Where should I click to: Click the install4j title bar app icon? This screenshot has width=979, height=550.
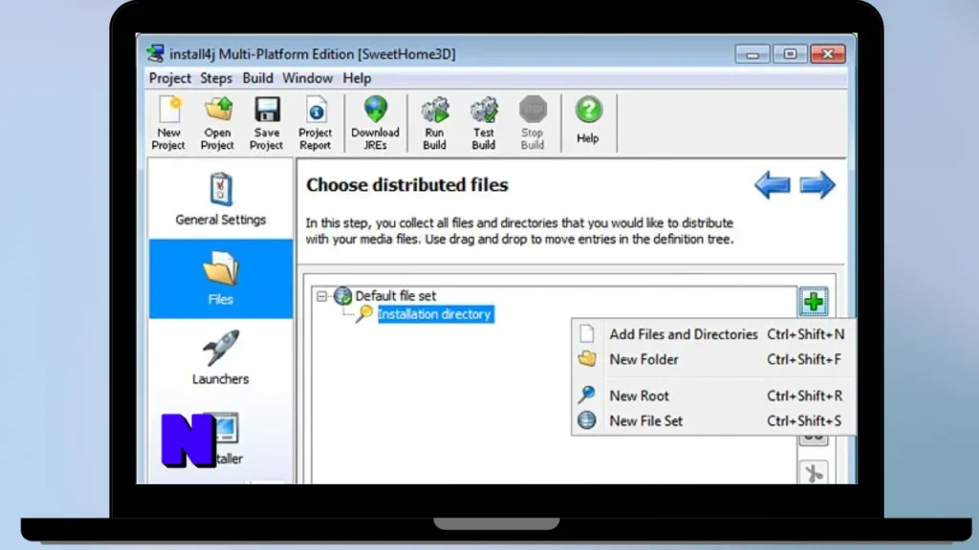tap(156, 53)
